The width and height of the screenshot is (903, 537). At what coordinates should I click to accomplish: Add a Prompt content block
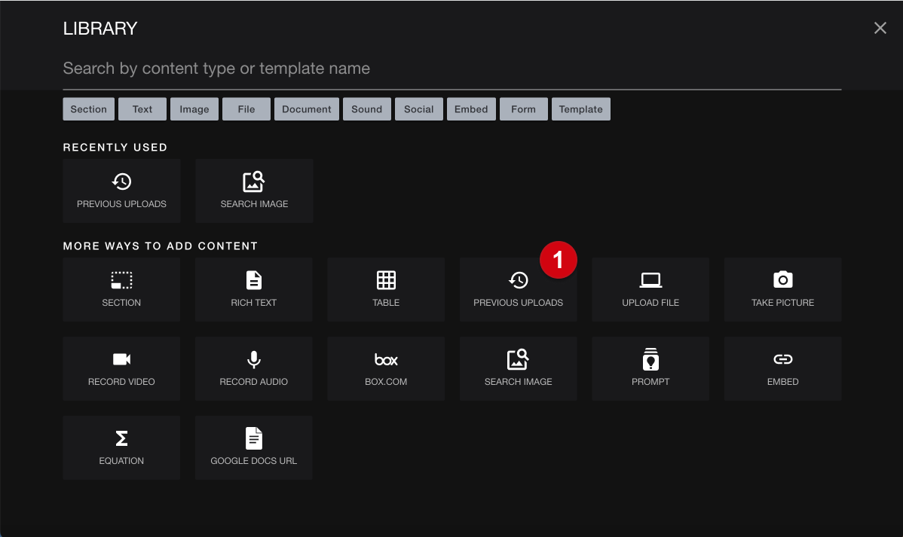click(x=650, y=369)
